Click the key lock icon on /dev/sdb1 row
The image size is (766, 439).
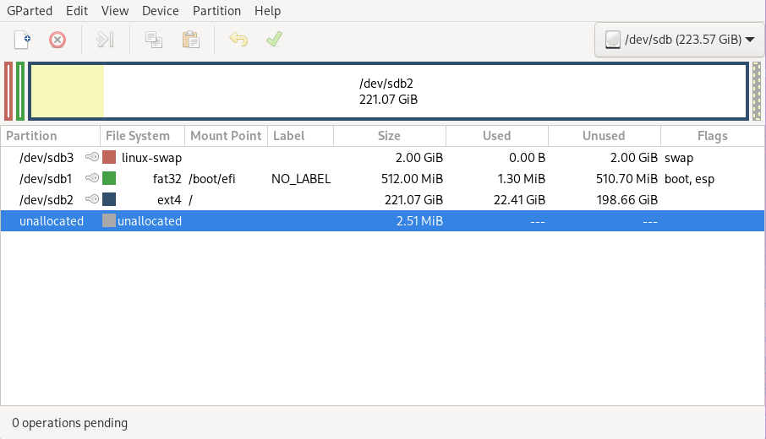(x=92, y=178)
